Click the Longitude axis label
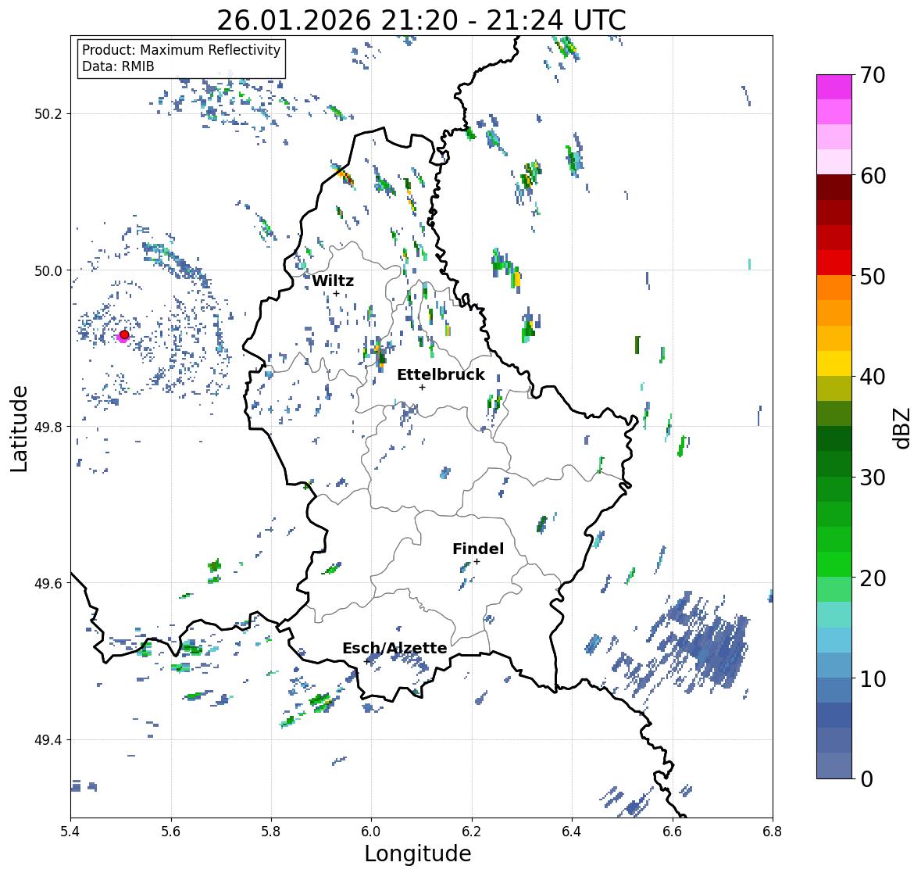 (418, 853)
